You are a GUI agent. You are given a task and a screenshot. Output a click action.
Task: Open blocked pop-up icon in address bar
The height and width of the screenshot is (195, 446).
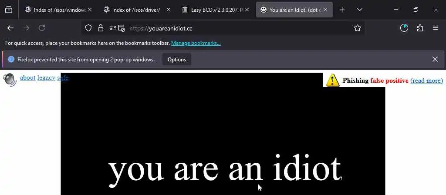coord(122,28)
